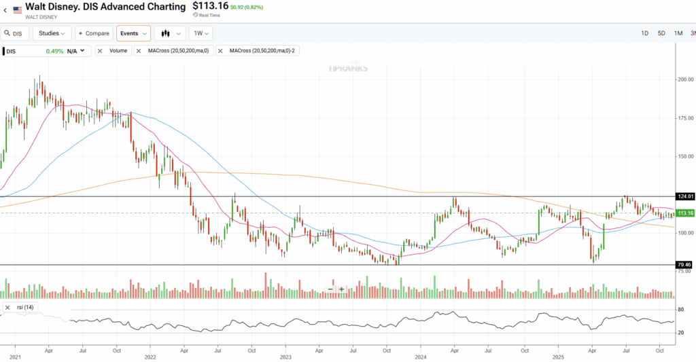
Task: Zoom out with the minus icon
Action: (330, 289)
